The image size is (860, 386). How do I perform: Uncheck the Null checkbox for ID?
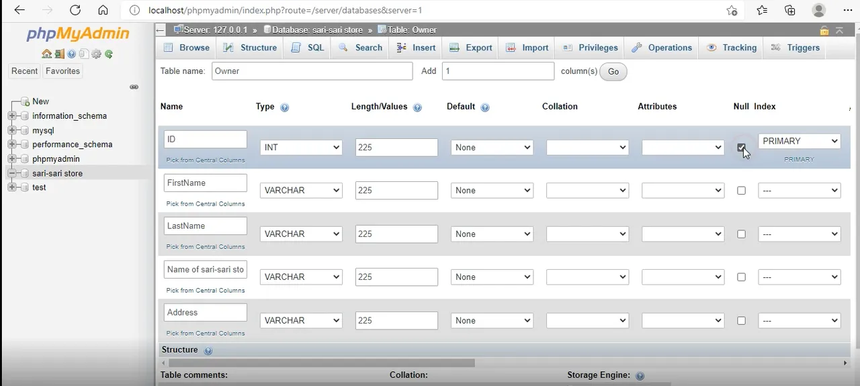tap(741, 148)
